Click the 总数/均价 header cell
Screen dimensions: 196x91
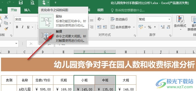point(43,80)
